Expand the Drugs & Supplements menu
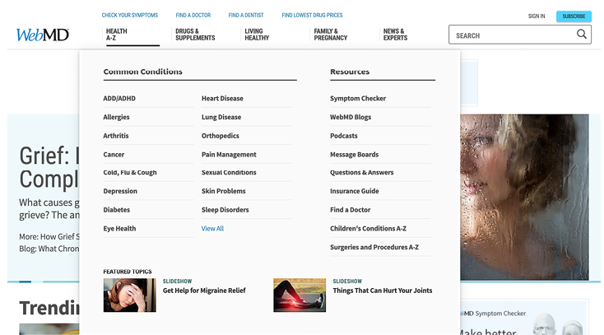604x335 pixels. (195, 35)
